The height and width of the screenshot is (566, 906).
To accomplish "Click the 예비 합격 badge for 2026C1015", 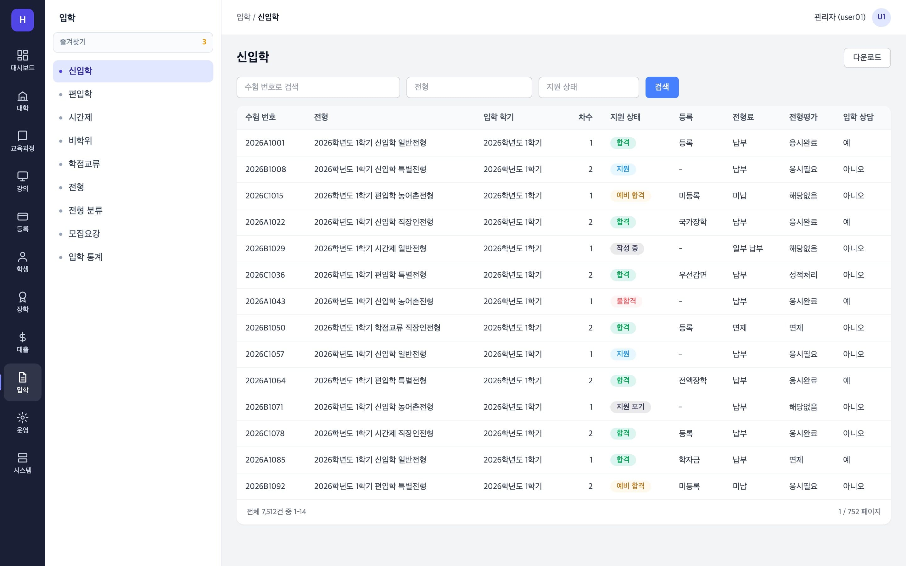I will pos(630,195).
